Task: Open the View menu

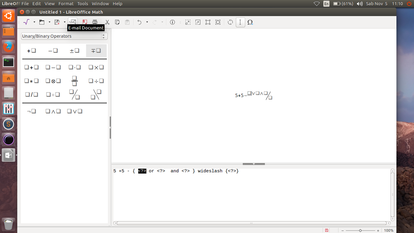Action: click(x=50, y=4)
